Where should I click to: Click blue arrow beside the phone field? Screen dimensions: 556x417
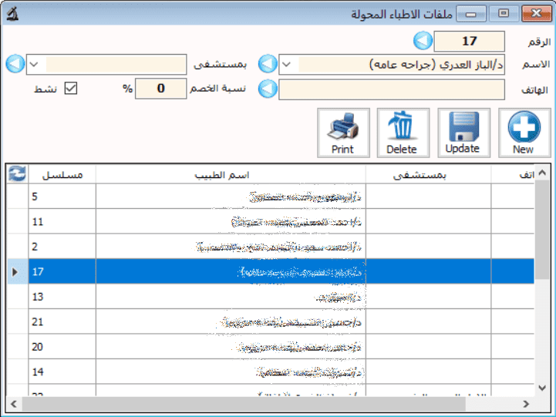click(x=267, y=89)
